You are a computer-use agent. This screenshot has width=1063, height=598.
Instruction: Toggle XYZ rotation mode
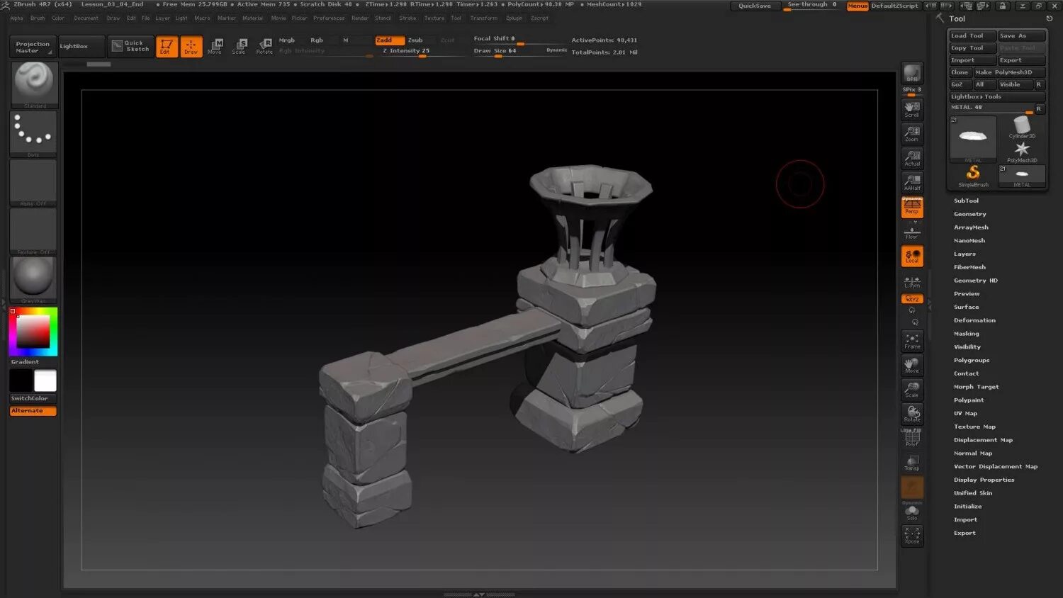pos(912,299)
